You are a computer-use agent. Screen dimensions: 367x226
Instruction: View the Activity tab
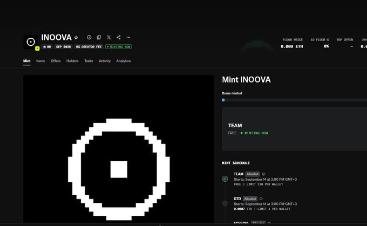pyautogui.click(x=105, y=61)
